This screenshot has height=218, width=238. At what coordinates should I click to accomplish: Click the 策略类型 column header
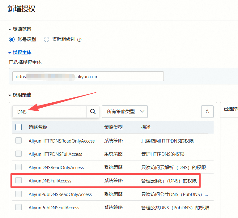[x=113, y=127]
